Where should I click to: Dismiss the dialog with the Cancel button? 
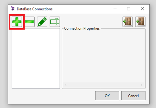(x=133, y=96)
